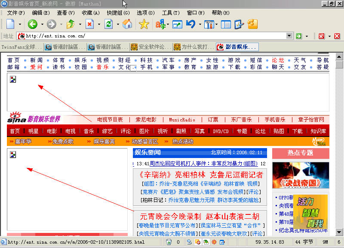
Task: Click the Sina logo
Action: coord(17,118)
